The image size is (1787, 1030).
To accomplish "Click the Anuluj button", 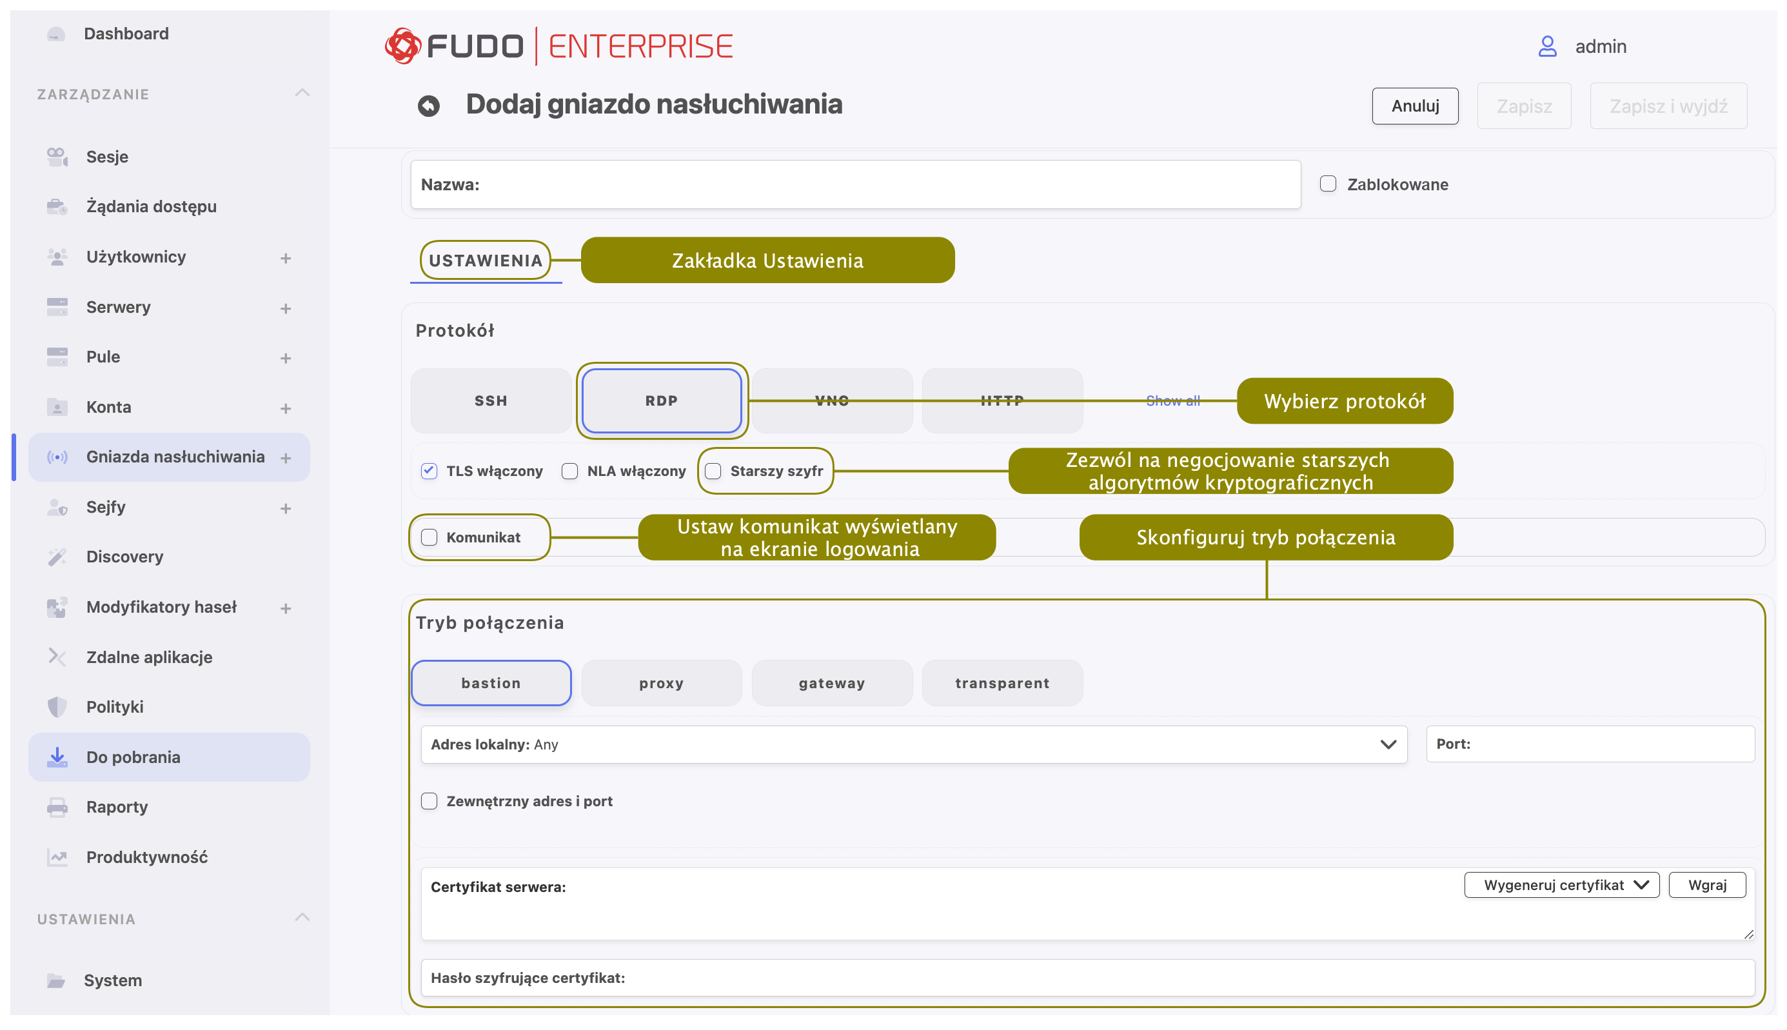I will tap(1414, 106).
